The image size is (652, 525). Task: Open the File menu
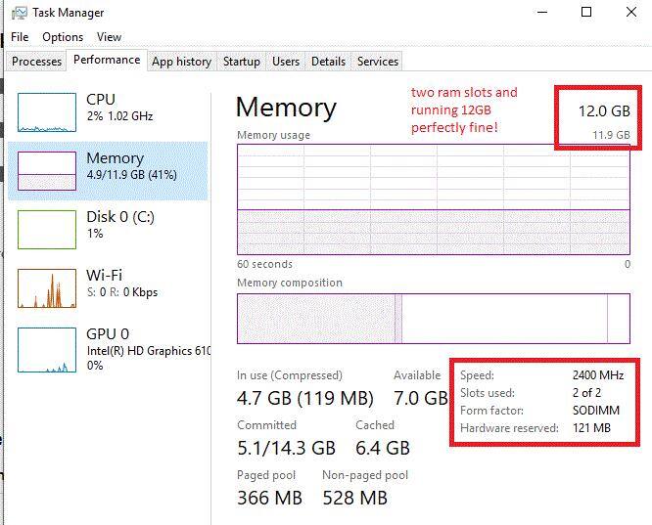[x=20, y=37]
